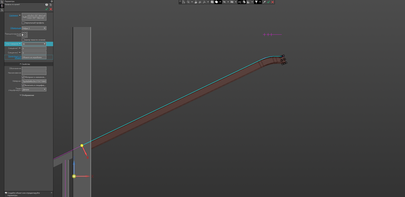Image resolution: width=405 pixels, height=197 pixels.
Task: Click the orientation axes icon in top toolbar
Action: point(204,2)
